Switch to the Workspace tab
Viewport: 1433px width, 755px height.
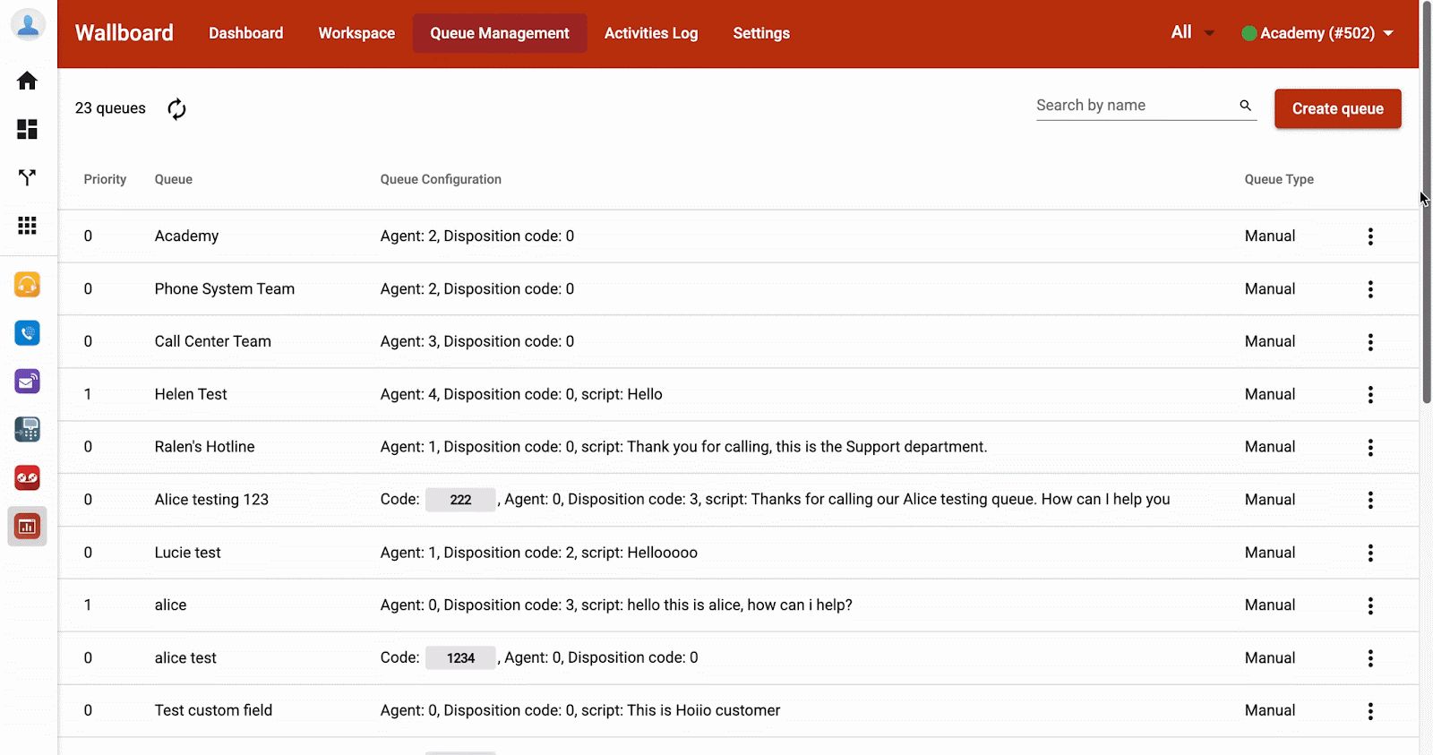(356, 33)
